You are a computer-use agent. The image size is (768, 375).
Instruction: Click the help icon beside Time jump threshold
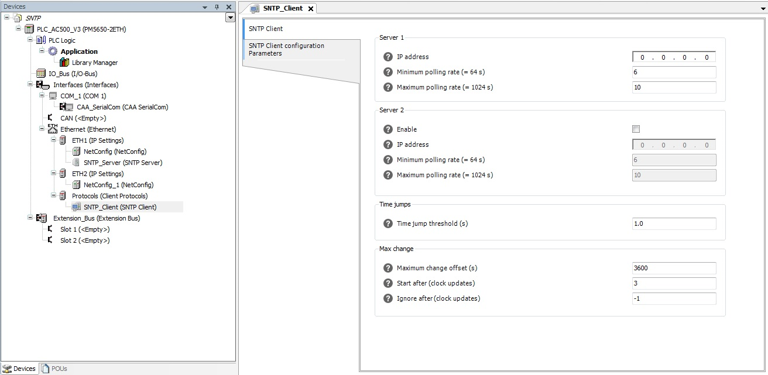pos(388,223)
